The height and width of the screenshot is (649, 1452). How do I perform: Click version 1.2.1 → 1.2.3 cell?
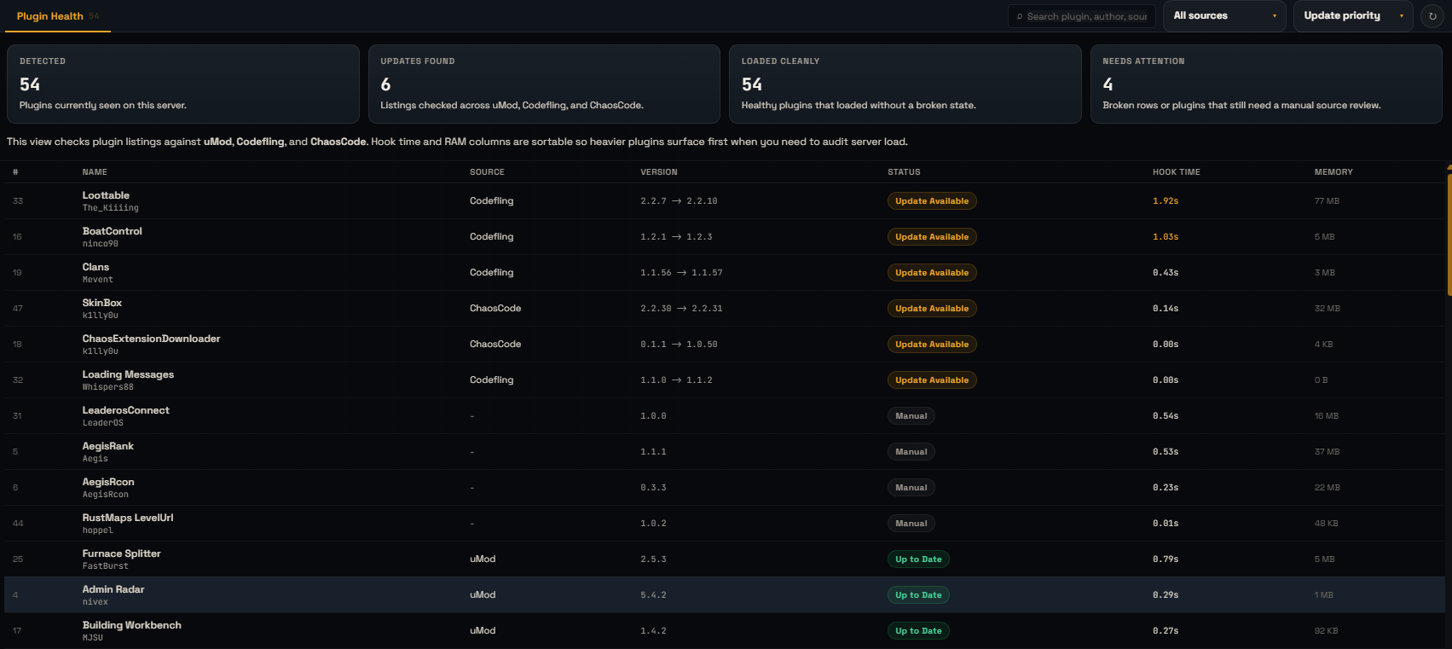pos(676,237)
